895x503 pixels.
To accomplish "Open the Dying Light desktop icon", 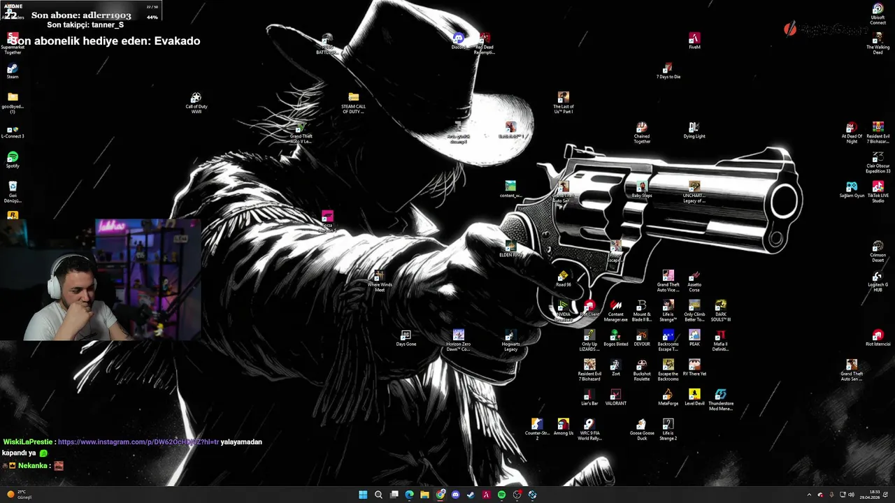I will [694, 130].
